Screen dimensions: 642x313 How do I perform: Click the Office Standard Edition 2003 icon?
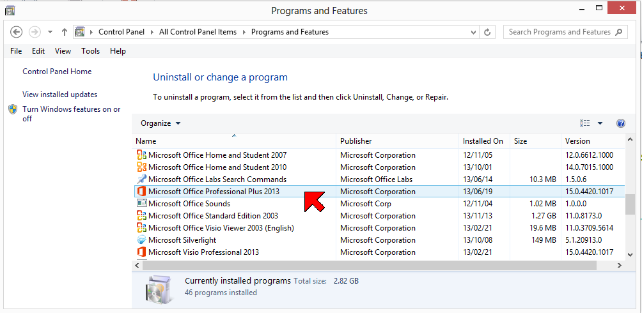pos(142,216)
